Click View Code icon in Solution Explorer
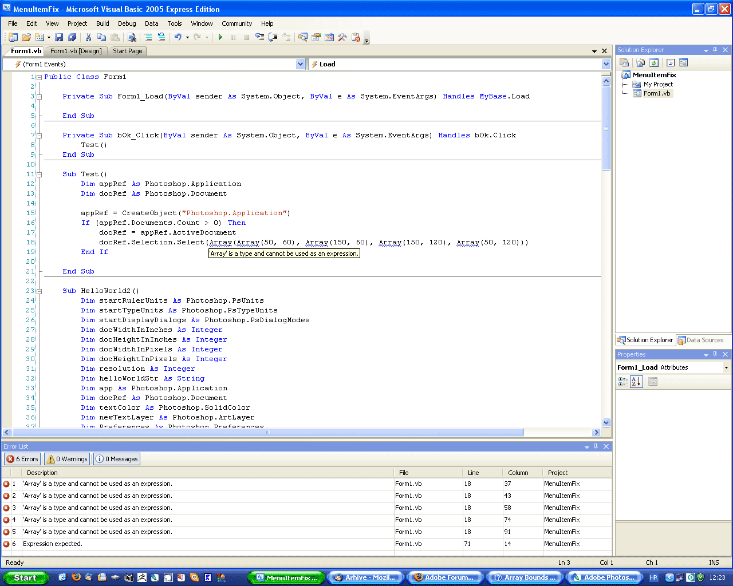The height and width of the screenshot is (586, 733). 671,62
